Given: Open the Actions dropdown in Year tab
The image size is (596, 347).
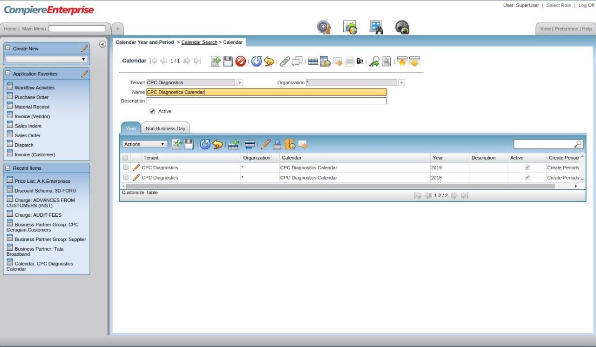Looking at the screenshot, I should 144,145.
